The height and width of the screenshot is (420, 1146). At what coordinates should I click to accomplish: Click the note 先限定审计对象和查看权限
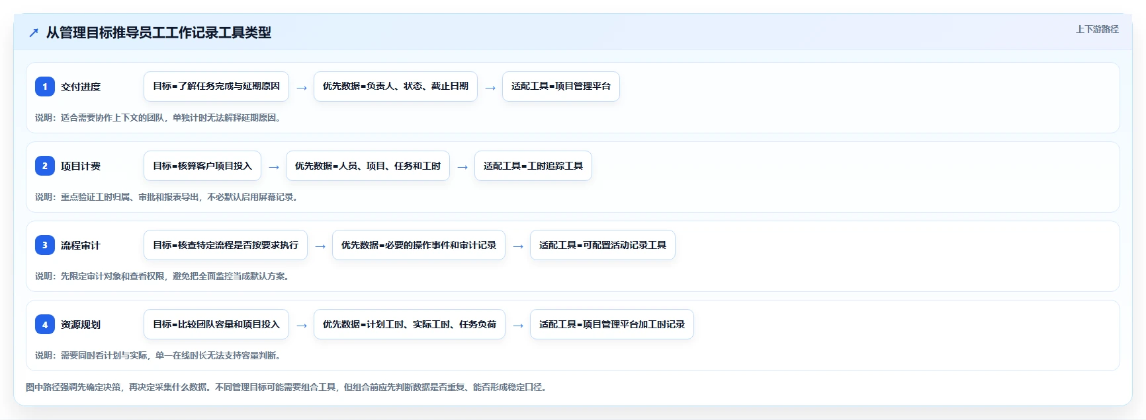point(112,276)
